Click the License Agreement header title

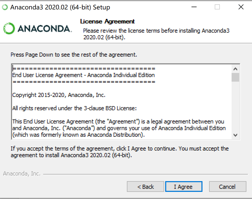[x=107, y=21]
